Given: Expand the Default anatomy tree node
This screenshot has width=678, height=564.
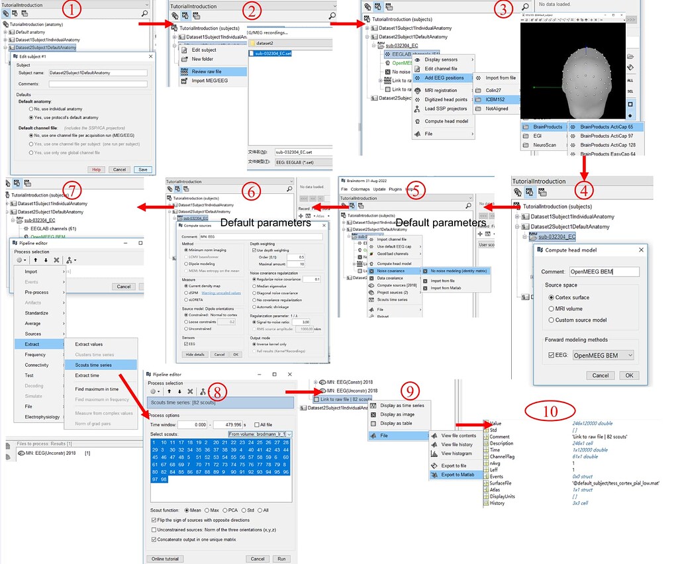Looking at the screenshot, I should (5, 32).
